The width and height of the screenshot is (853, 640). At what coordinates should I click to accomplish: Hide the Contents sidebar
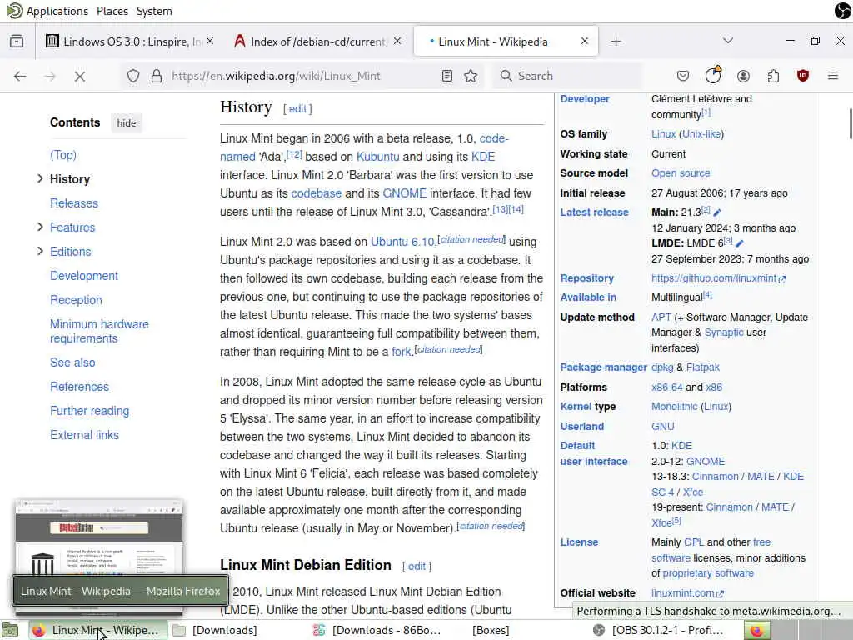pos(127,123)
